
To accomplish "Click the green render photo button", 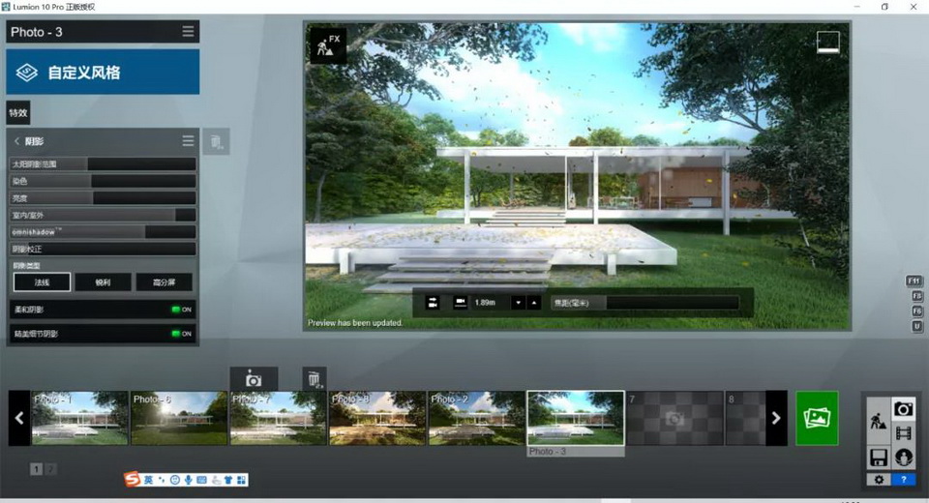I will coord(817,418).
